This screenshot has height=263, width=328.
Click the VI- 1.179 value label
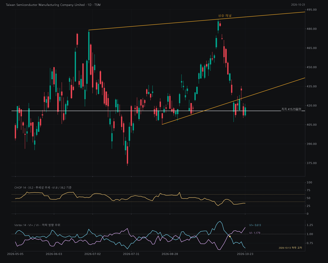click(x=255, y=233)
